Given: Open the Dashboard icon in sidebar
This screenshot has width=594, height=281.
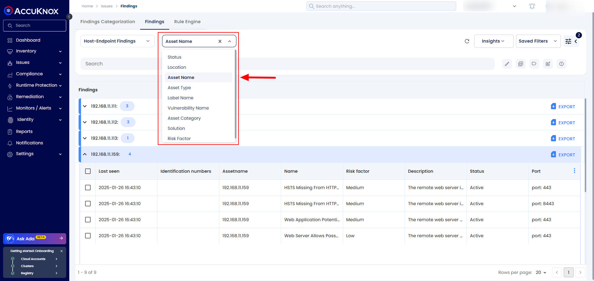Looking at the screenshot, I should 10,40.
